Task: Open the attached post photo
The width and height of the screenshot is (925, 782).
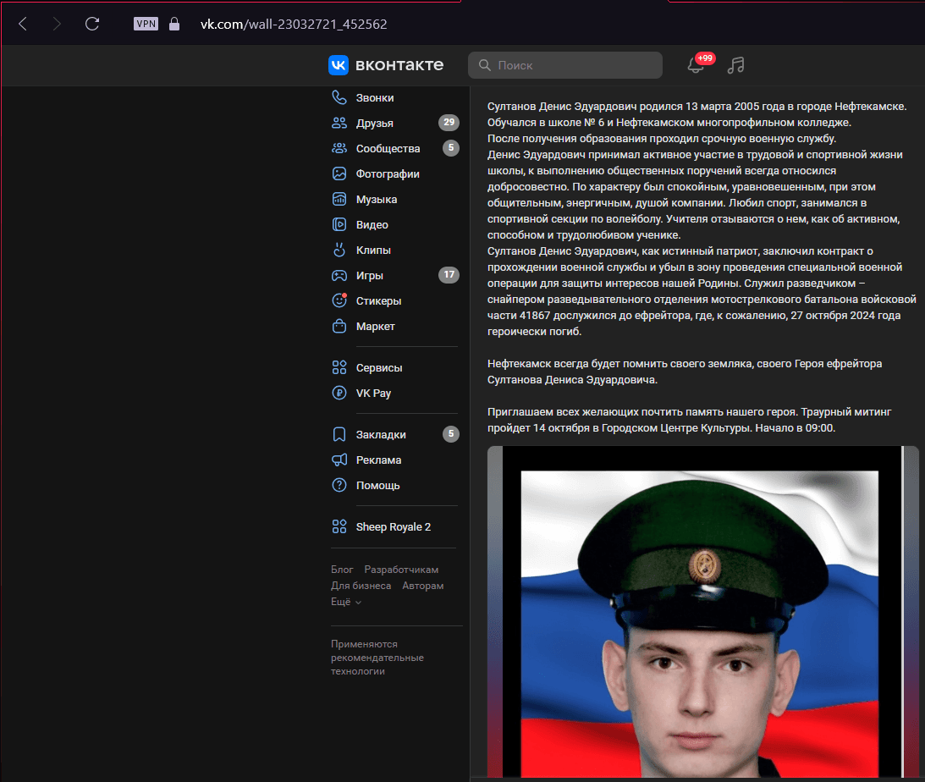Action: click(x=703, y=612)
